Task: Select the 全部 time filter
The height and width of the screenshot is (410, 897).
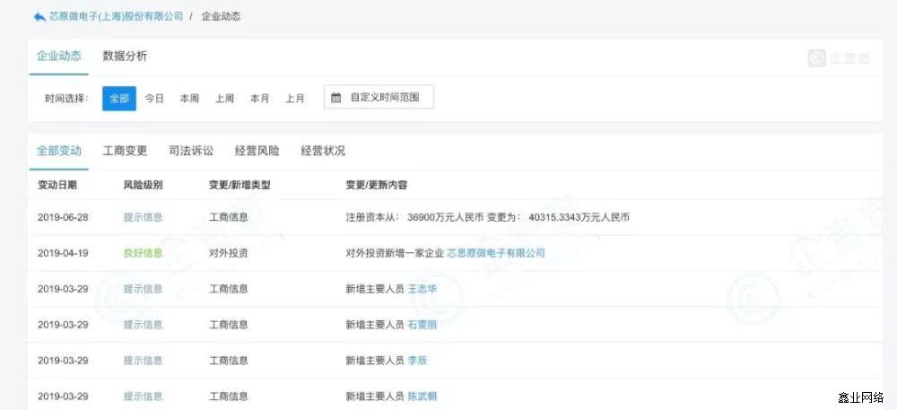Action: coord(119,99)
